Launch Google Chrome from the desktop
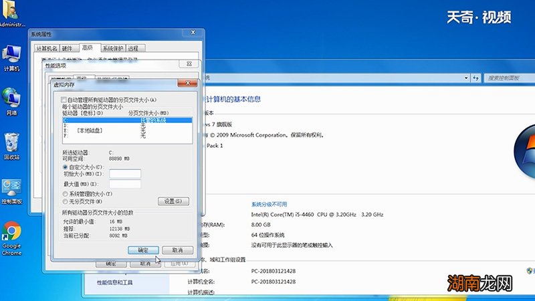 point(11,238)
